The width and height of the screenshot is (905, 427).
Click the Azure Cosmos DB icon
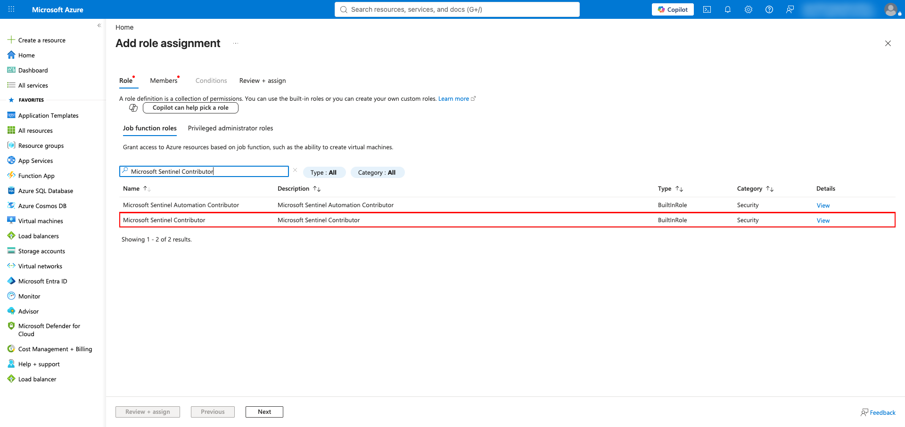11,206
